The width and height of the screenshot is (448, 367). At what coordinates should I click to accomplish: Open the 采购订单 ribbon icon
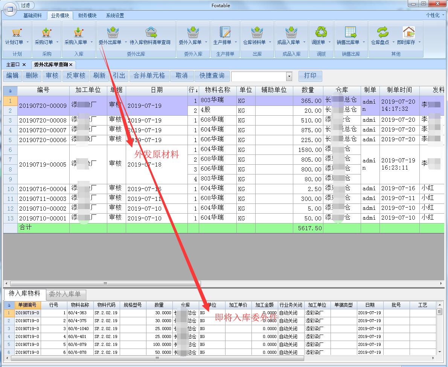tap(46, 32)
